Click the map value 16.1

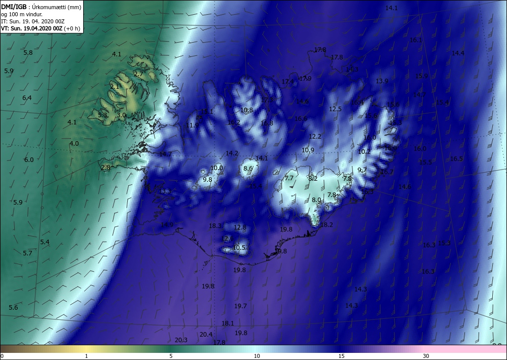click(416, 40)
